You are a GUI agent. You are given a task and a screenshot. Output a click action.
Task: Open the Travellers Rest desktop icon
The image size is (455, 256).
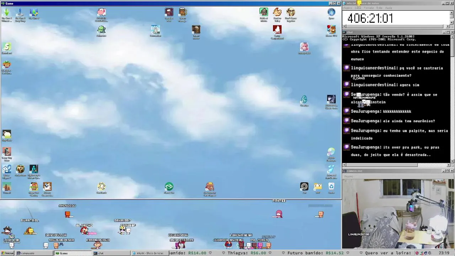pyautogui.click(x=169, y=15)
